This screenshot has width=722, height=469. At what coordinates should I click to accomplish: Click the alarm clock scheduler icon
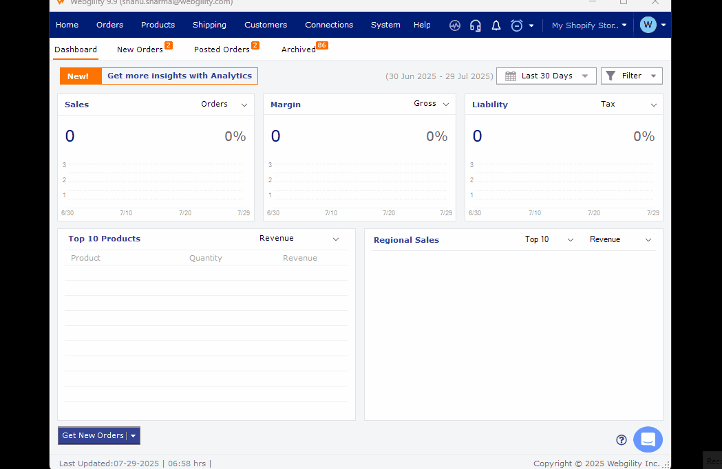pyautogui.click(x=517, y=25)
